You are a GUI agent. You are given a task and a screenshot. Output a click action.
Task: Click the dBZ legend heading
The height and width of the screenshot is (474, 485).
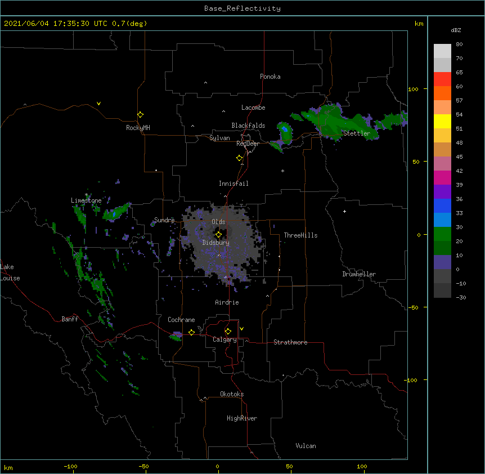(x=456, y=30)
